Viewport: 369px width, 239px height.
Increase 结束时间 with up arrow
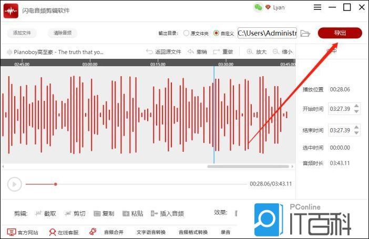[356, 128]
